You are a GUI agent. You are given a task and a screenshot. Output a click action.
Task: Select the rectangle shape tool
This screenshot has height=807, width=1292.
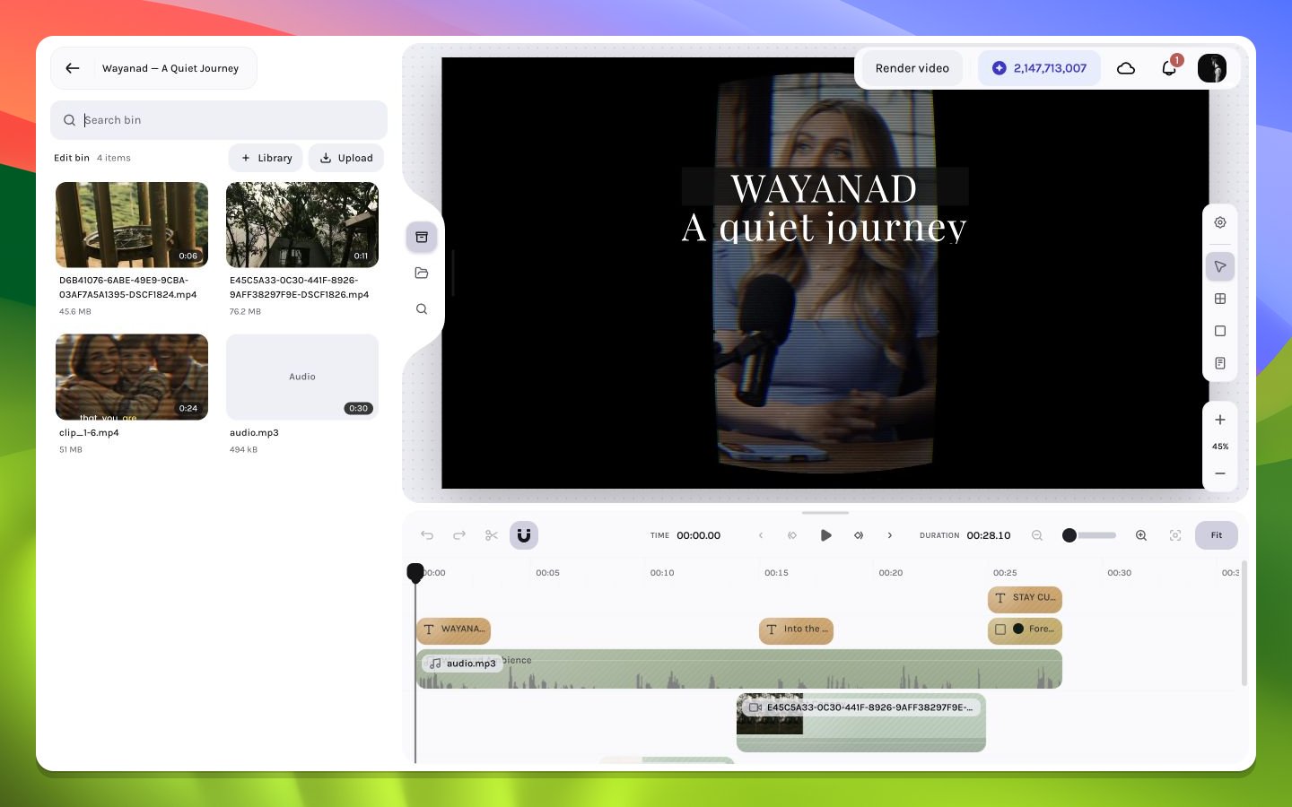[x=1220, y=331]
